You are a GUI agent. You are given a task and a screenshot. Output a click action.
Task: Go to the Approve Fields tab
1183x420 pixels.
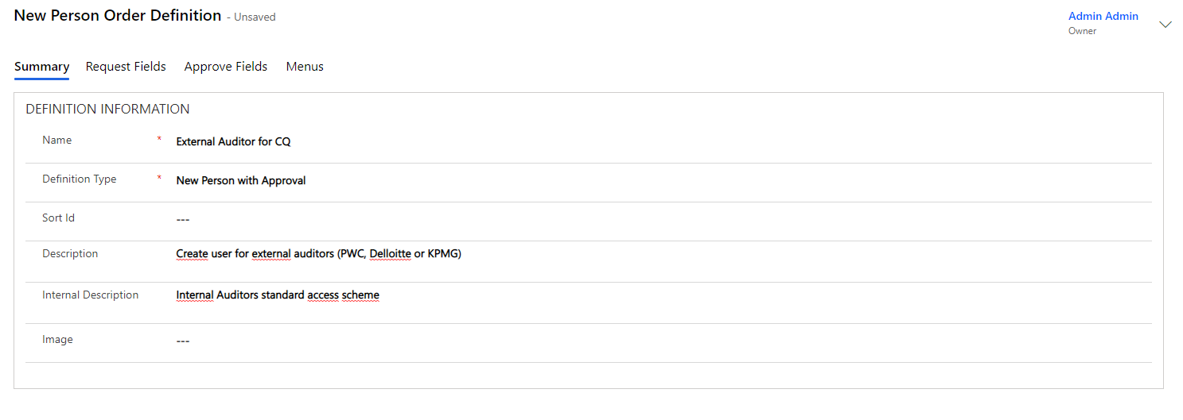(226, 67)
